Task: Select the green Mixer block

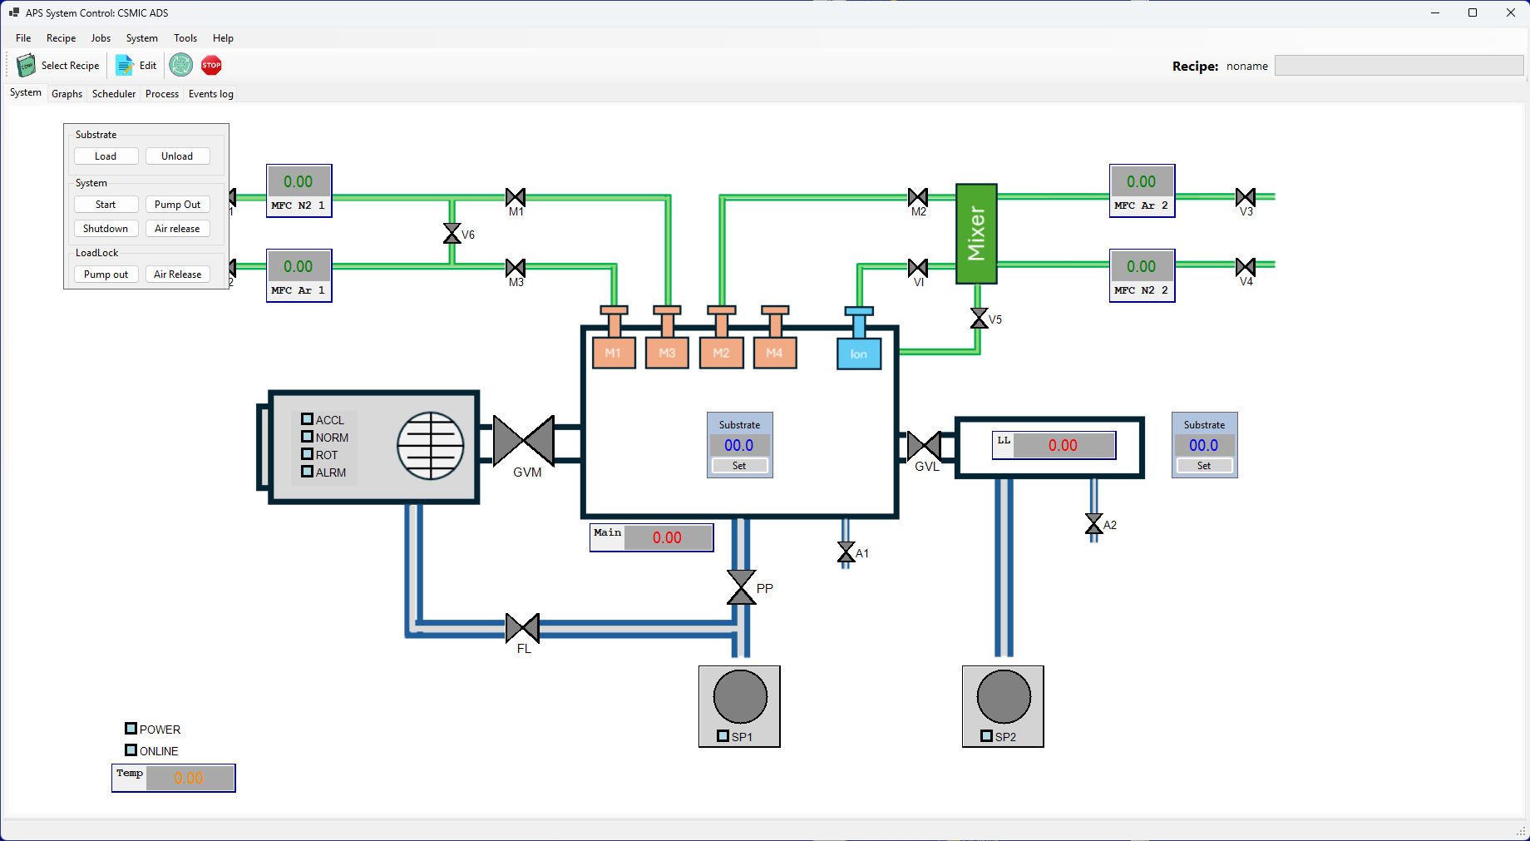Action: pos(976,234)
